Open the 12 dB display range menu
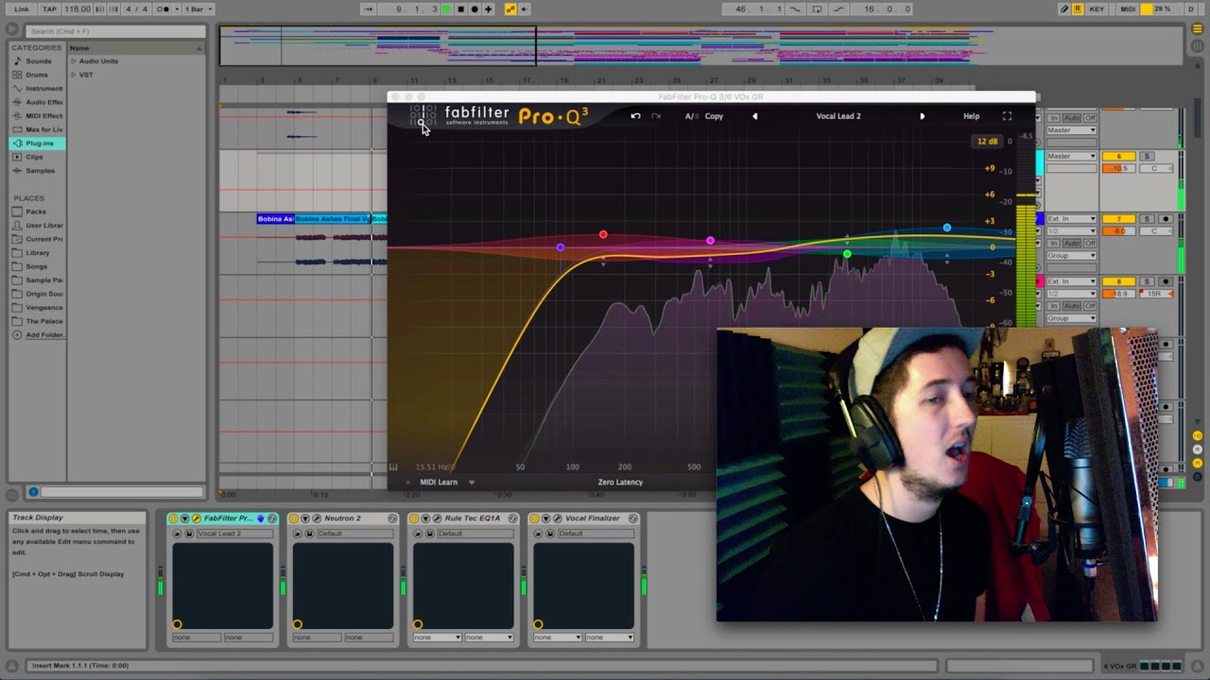 (987, 142)
